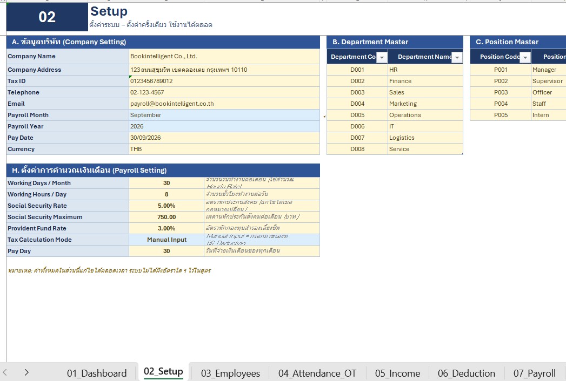Select the Payroll Setting section header
Image resolution: width=566 pixels, height=381 pixels.
point(163,170)
